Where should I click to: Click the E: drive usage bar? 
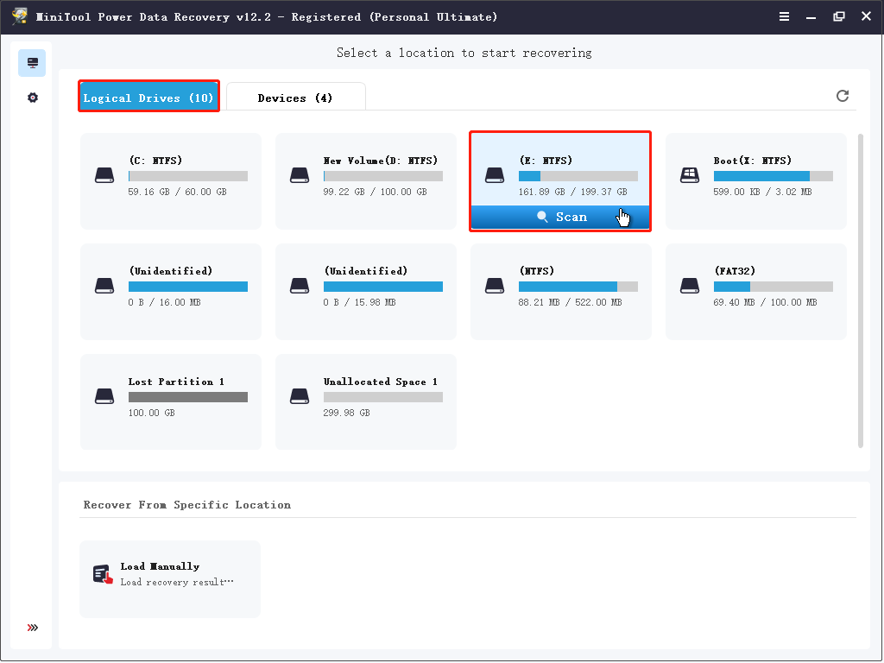tap(578, 176)
